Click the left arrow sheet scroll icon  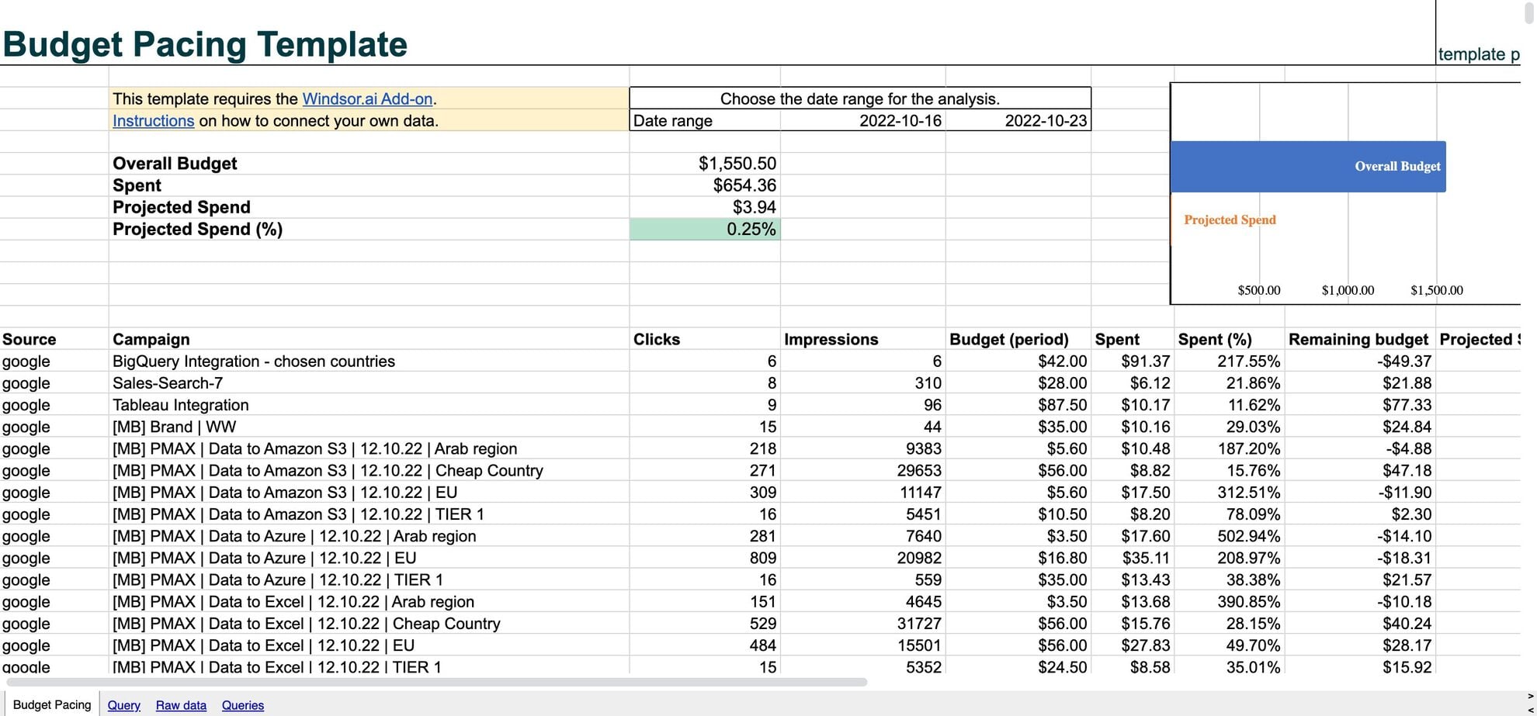coord(1531,709)
